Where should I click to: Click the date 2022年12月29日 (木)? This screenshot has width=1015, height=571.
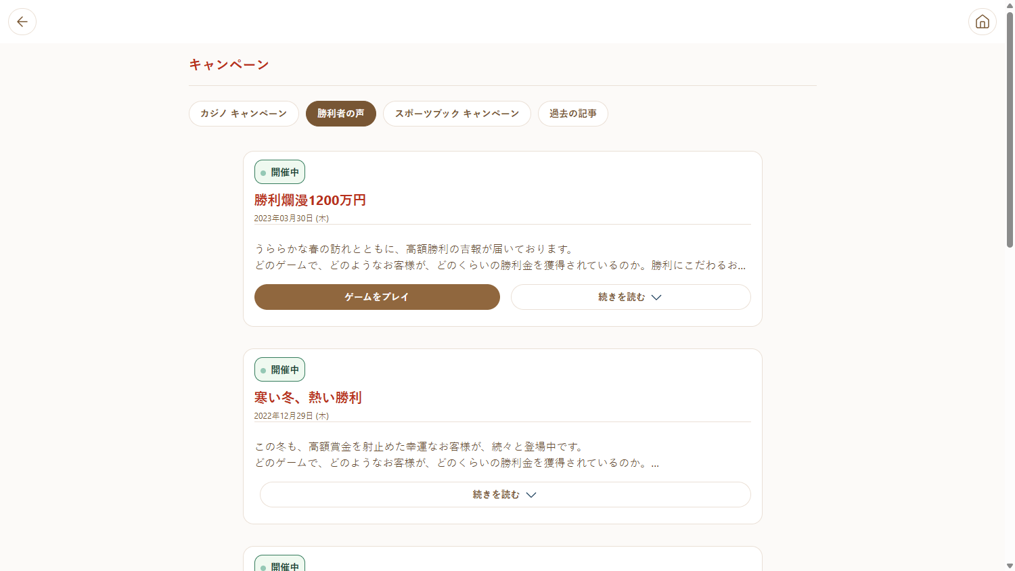tap(291, 416)
